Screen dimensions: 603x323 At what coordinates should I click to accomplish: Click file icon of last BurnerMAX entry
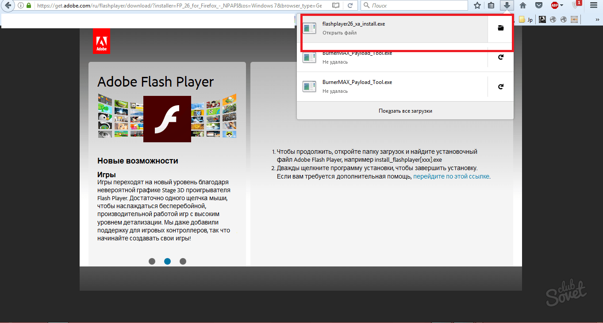[x=309, y=87]
